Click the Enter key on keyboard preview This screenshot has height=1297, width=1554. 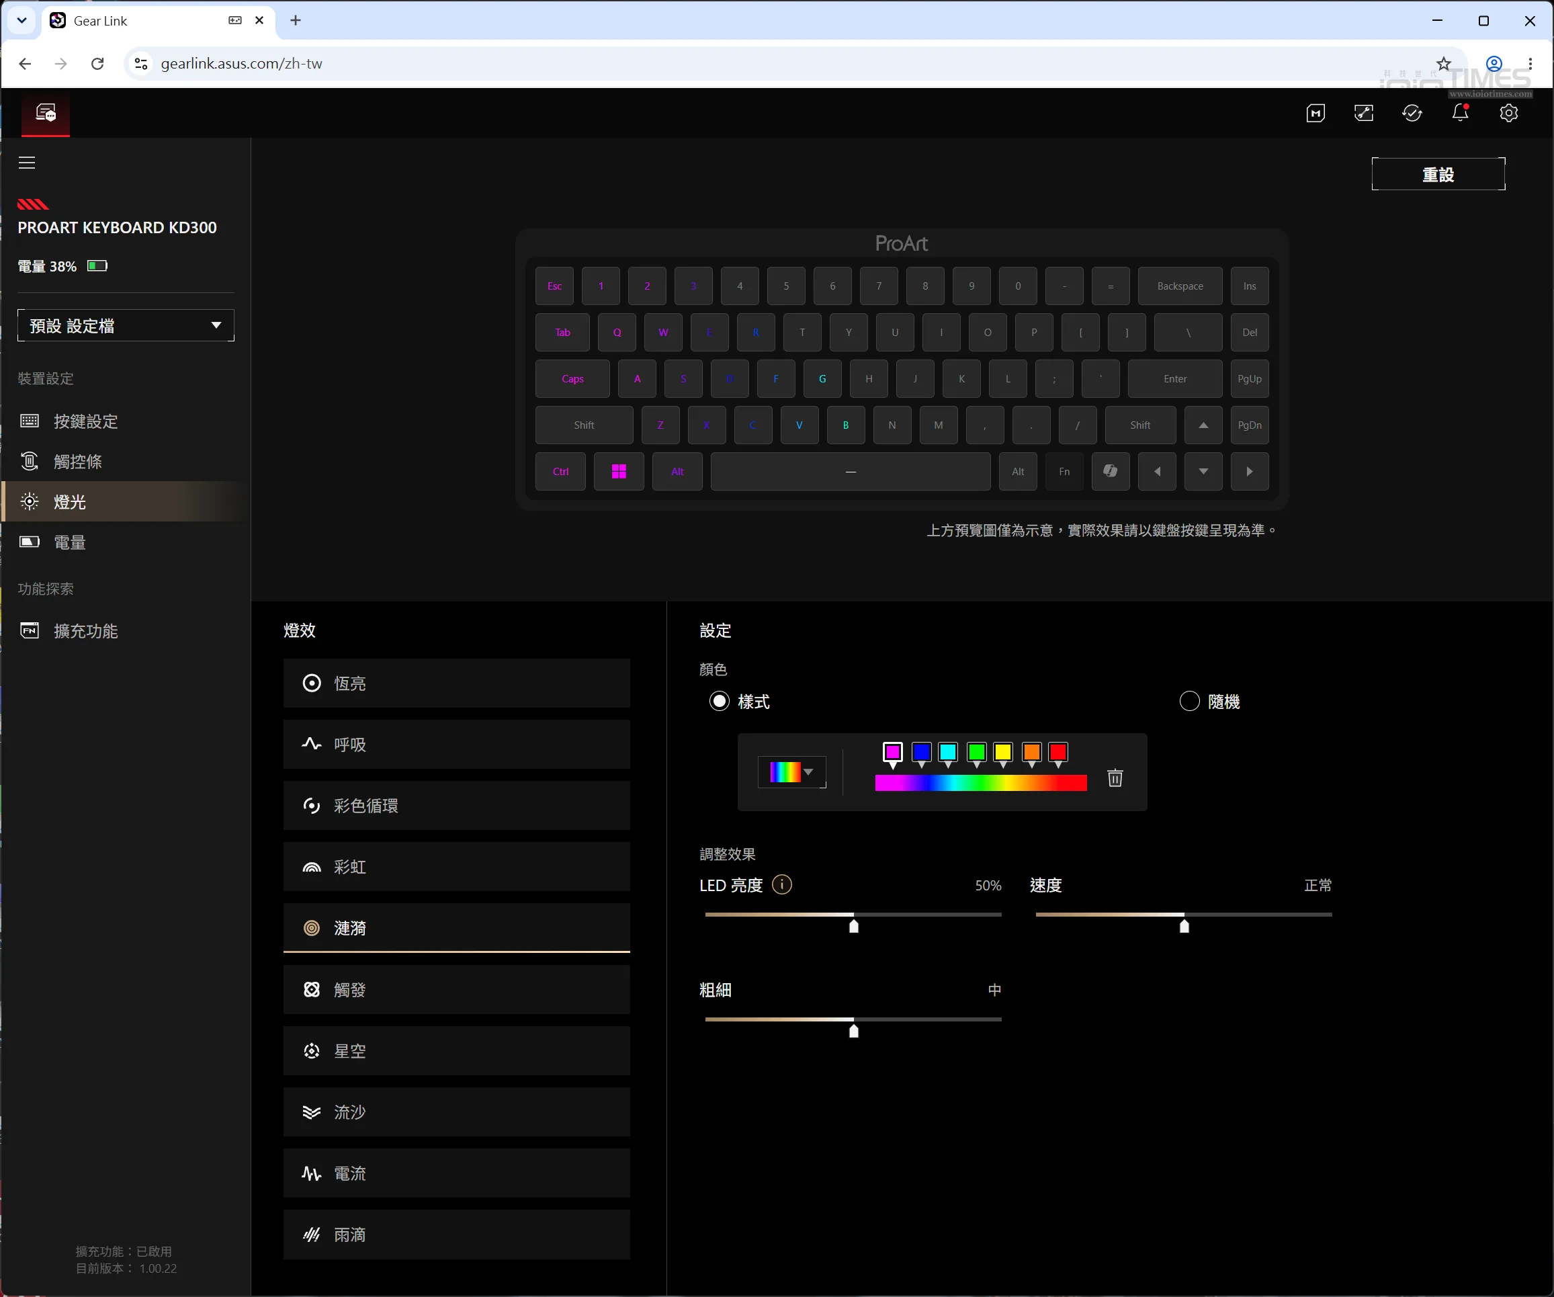1175,379
